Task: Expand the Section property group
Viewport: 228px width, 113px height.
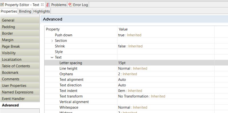Action: pyautogui.click(x=52, y=41)
